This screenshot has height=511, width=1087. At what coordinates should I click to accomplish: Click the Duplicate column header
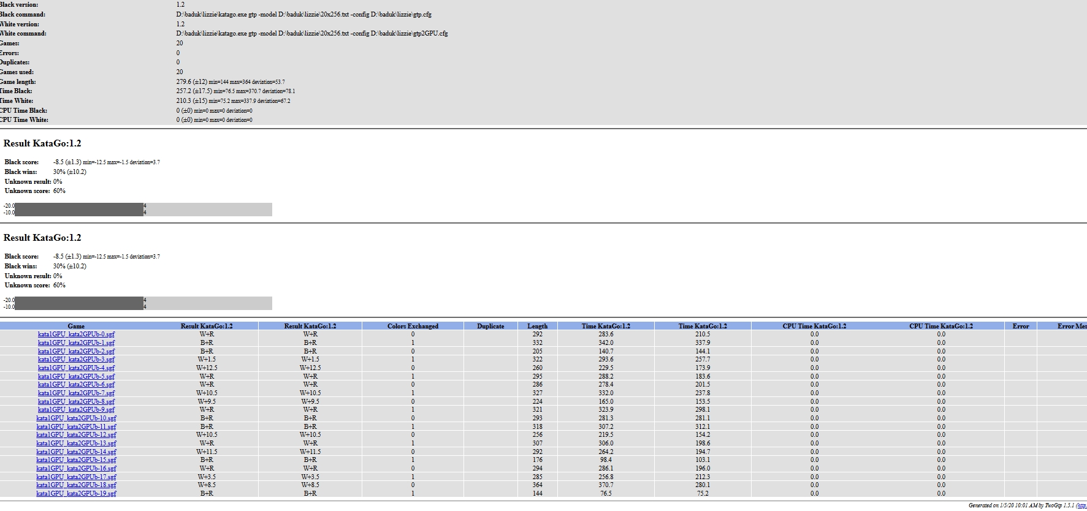(x=490, y=326)
